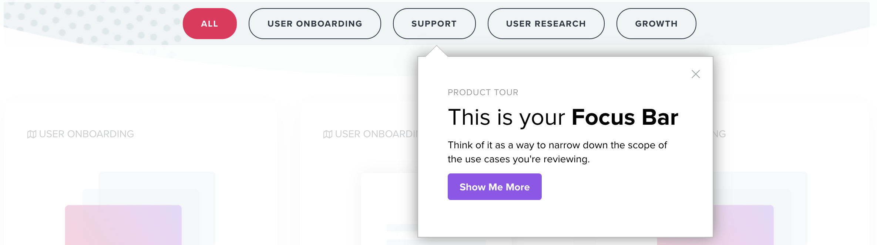This screenshot has width=877, height=245.
Task: Click the Product Tour label
Action: (483, 92)
